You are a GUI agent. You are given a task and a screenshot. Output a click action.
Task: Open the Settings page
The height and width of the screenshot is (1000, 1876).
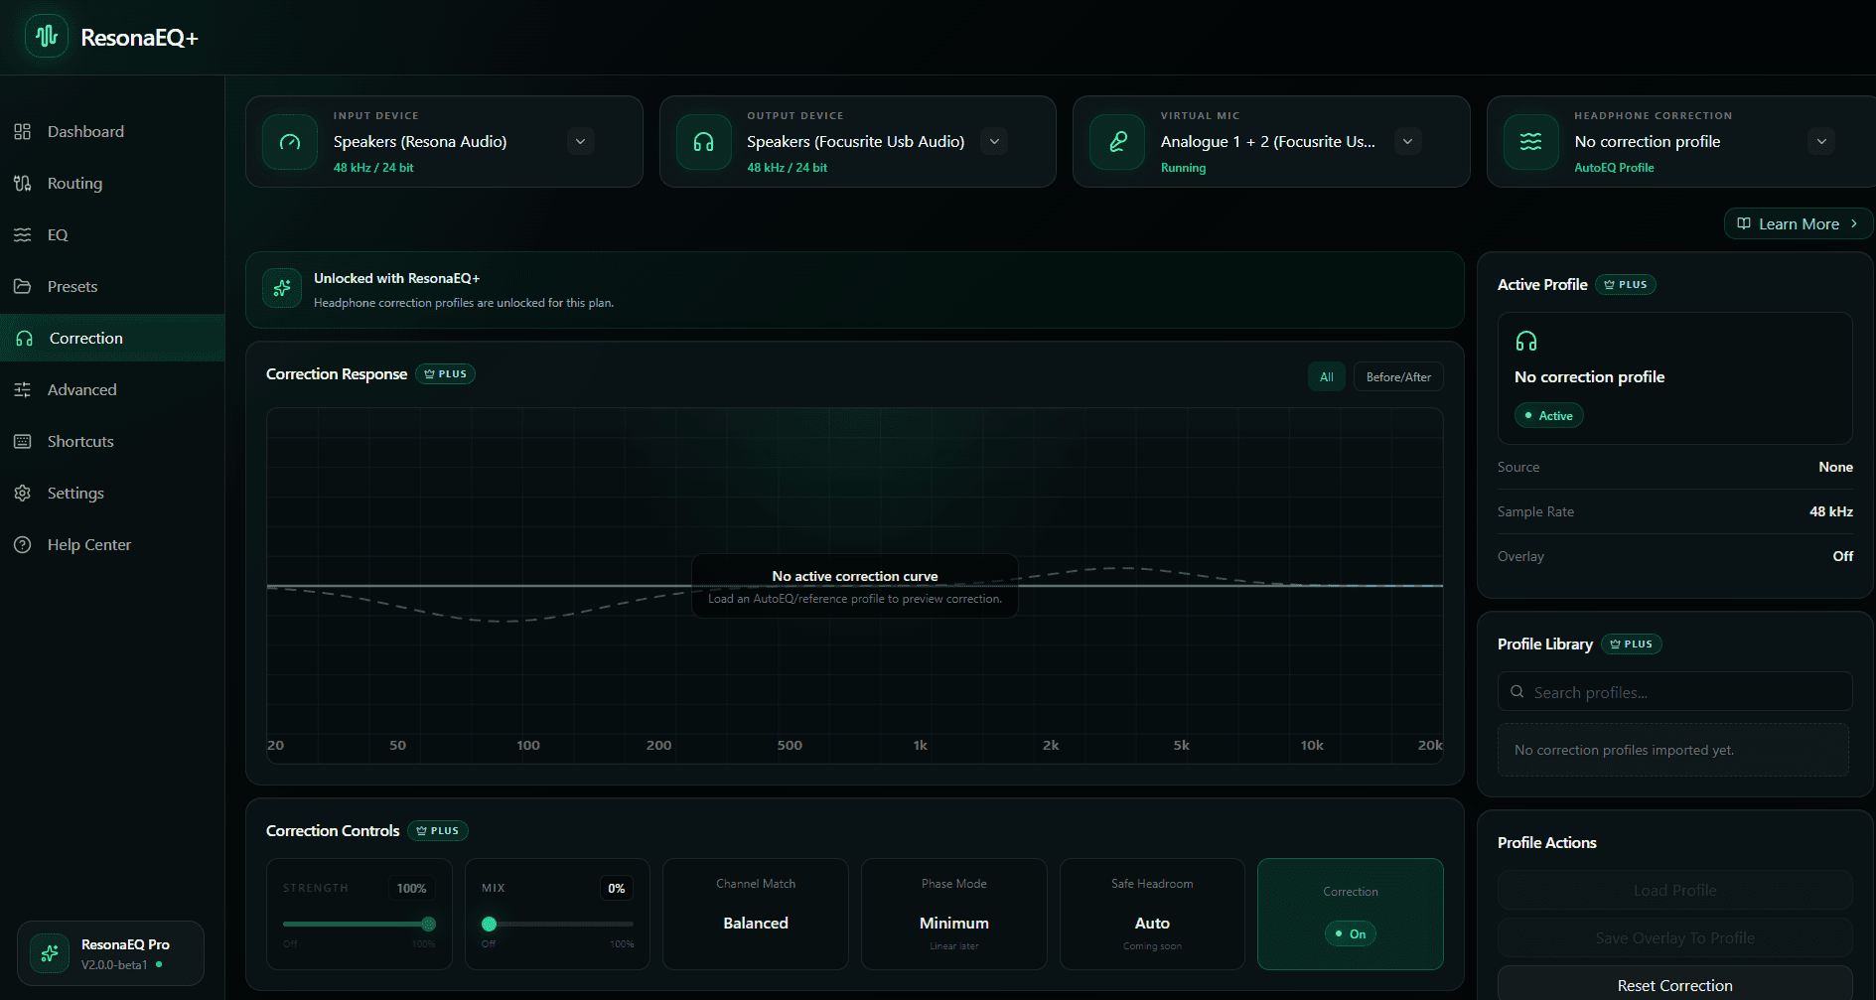[x=112, y=493]
